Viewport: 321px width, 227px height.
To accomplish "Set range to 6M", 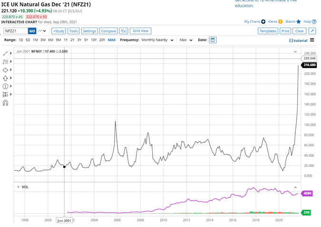I will 50,40.
